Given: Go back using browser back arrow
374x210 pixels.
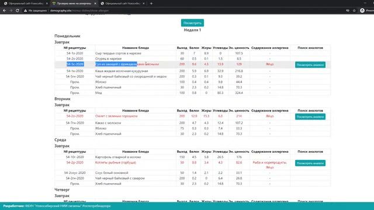Looking at the screenshot, I should tap(4, 10).
